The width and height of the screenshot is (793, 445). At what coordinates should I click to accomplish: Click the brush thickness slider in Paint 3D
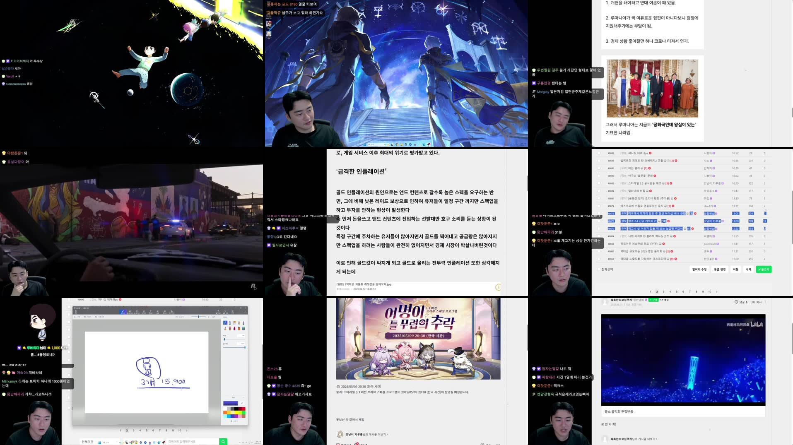(x=234, y=339)
